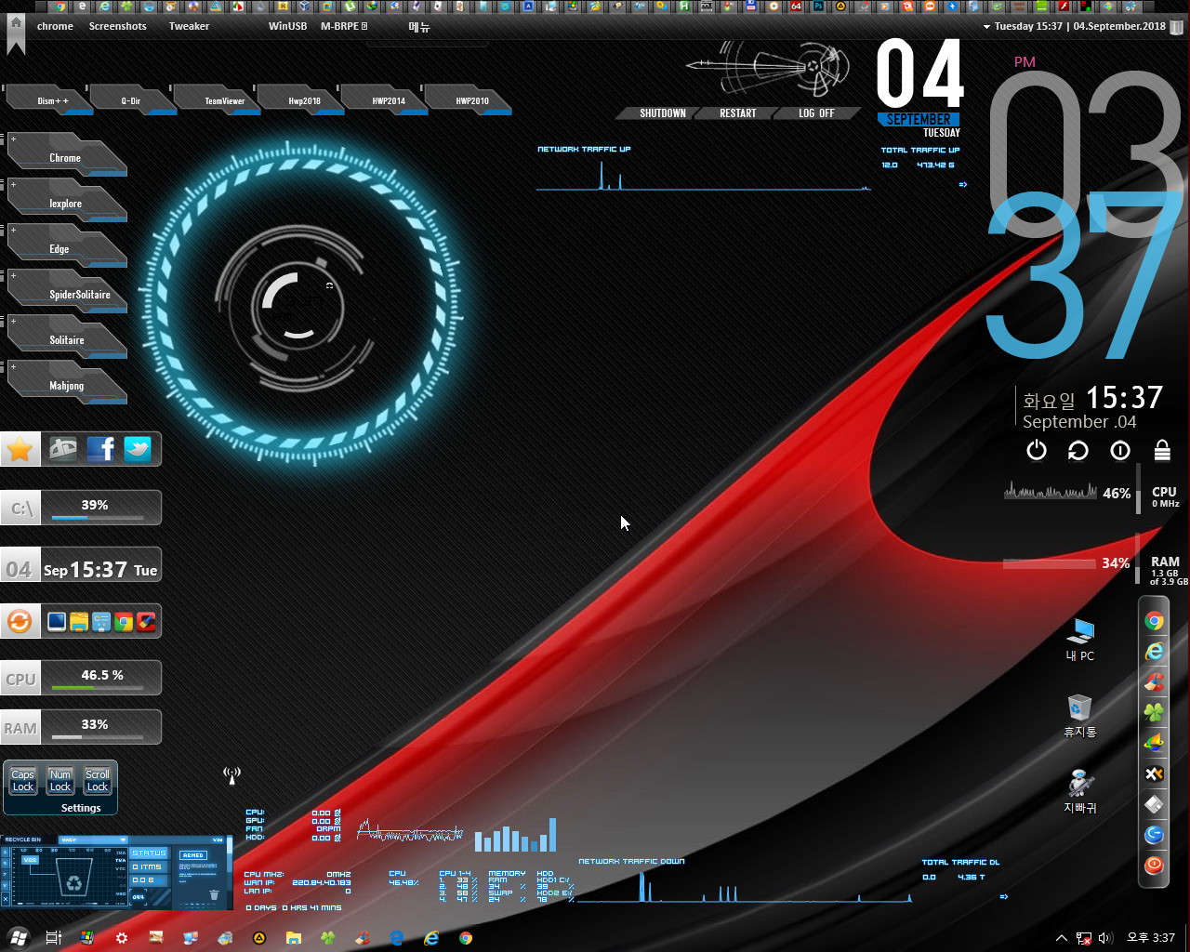Open the SpiderSolitaire side launcher tile

coord(66,292)
